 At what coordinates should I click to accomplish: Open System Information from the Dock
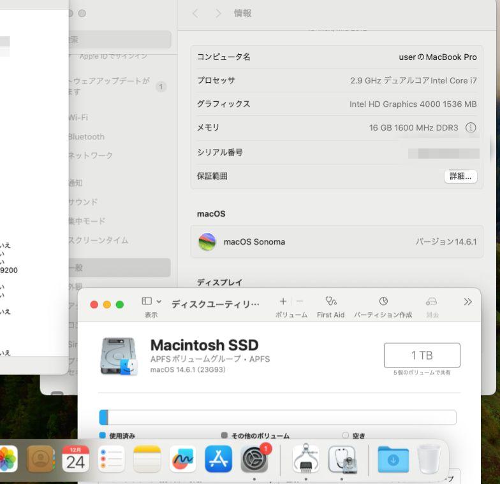click(306, 459)
